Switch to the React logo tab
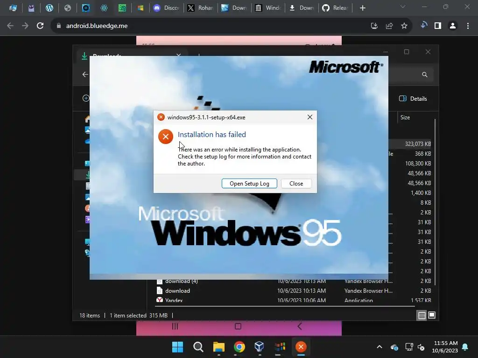This screenshot has width=478, height=358. click(104, 8)
